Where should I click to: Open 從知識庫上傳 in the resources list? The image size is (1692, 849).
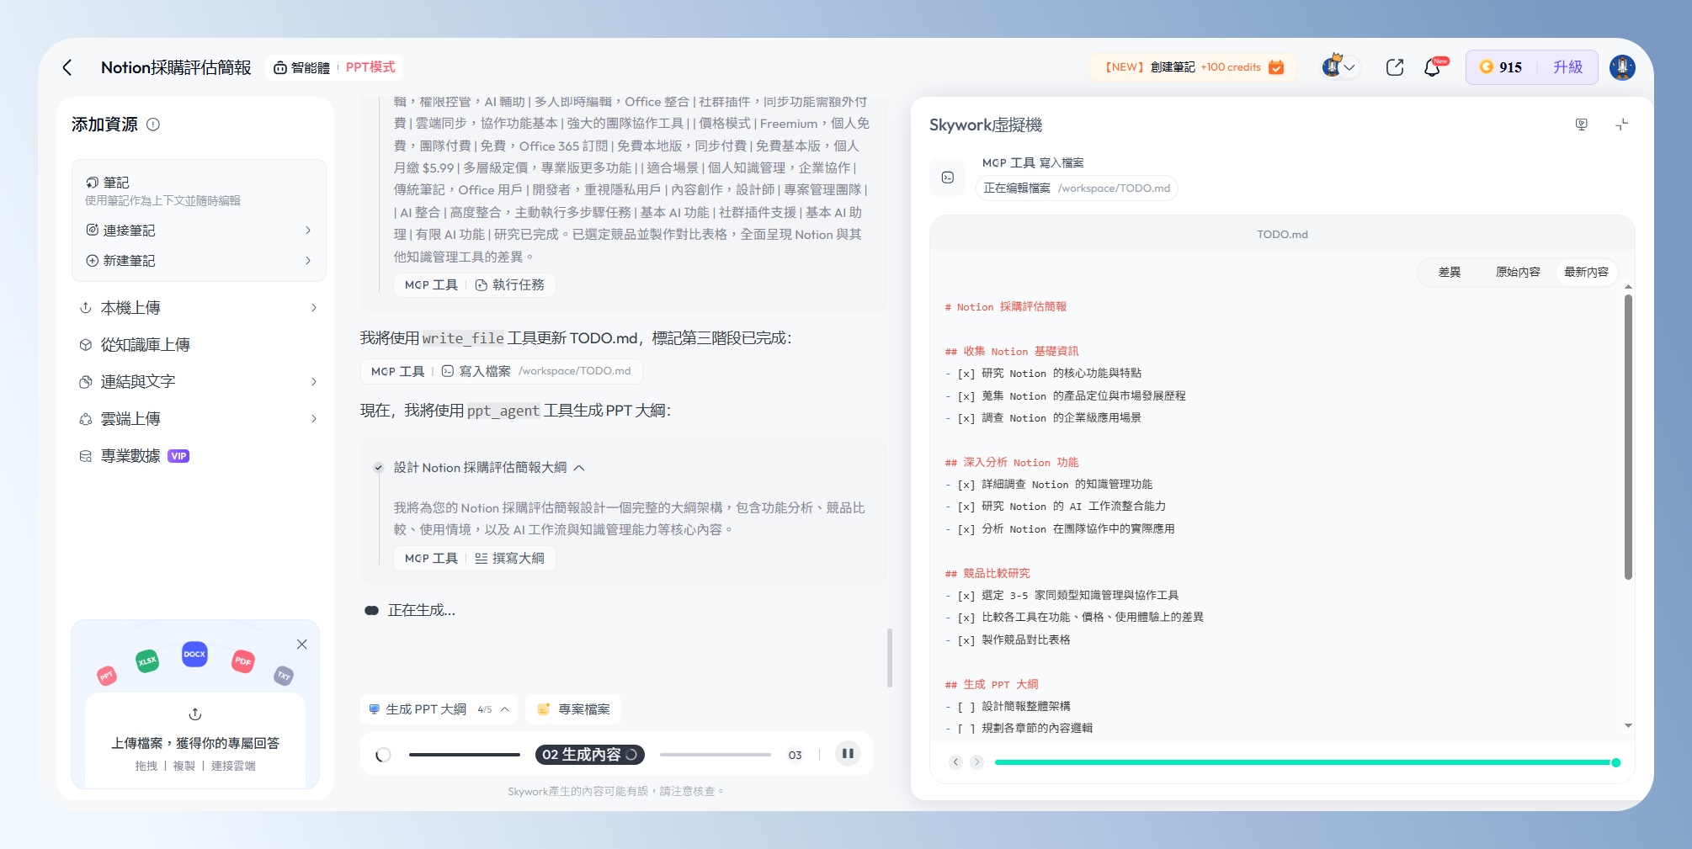coord(145,345)
